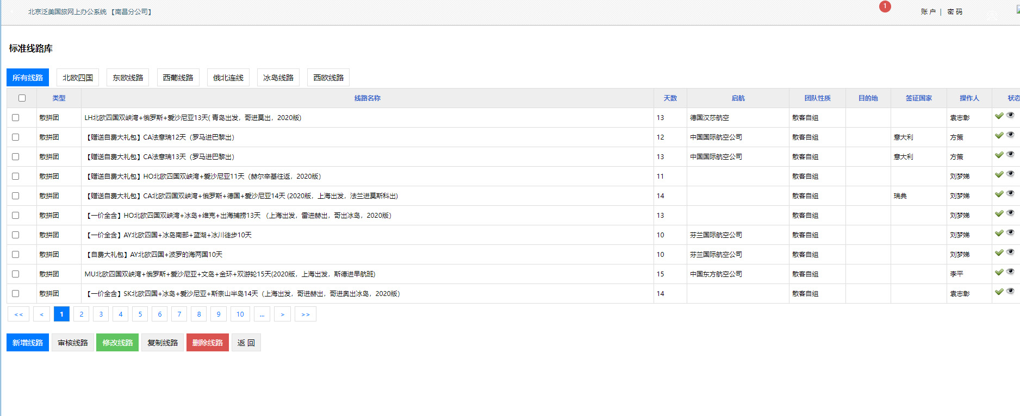Jump to the first page with <<
1020x416 pixels.
pos(18,314)
